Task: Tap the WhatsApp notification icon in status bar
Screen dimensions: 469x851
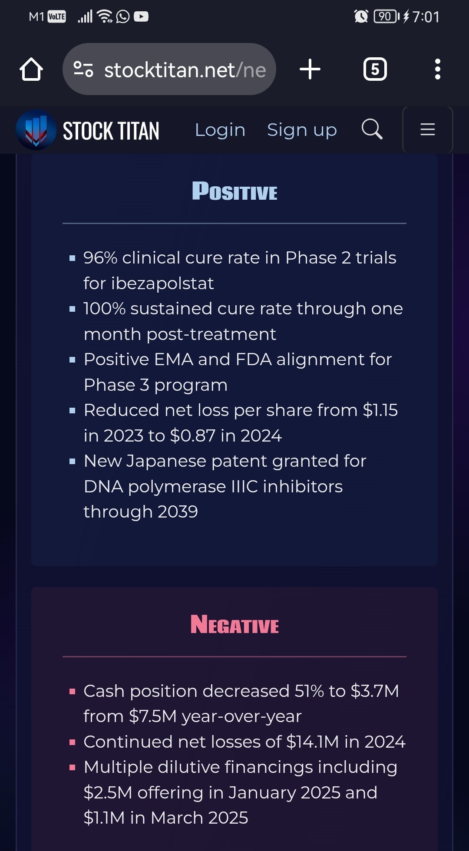Action: coord(123,16)
